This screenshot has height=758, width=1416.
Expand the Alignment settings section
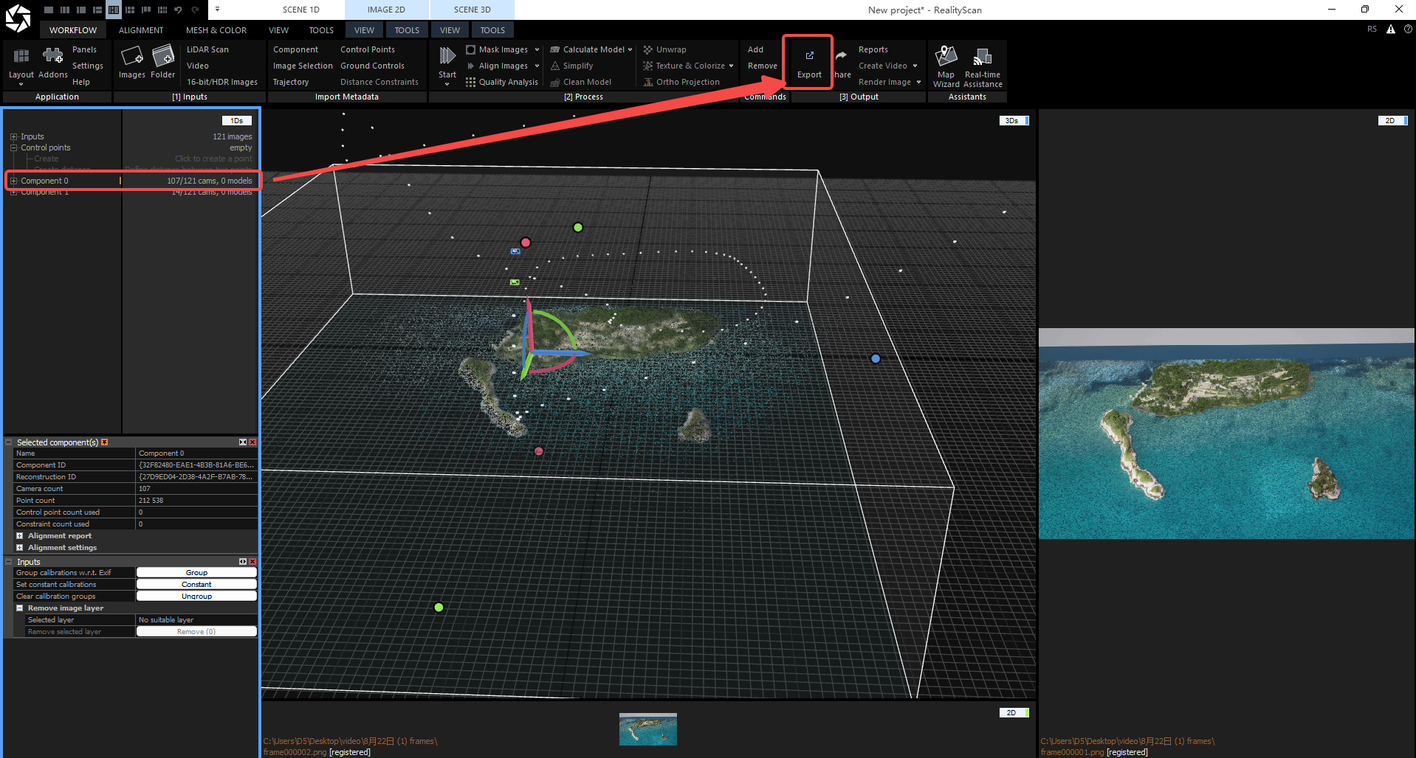tap(20, 548)
